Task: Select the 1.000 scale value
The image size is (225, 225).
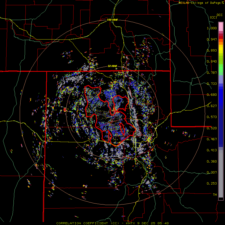Action: click(x=212, y=28)
